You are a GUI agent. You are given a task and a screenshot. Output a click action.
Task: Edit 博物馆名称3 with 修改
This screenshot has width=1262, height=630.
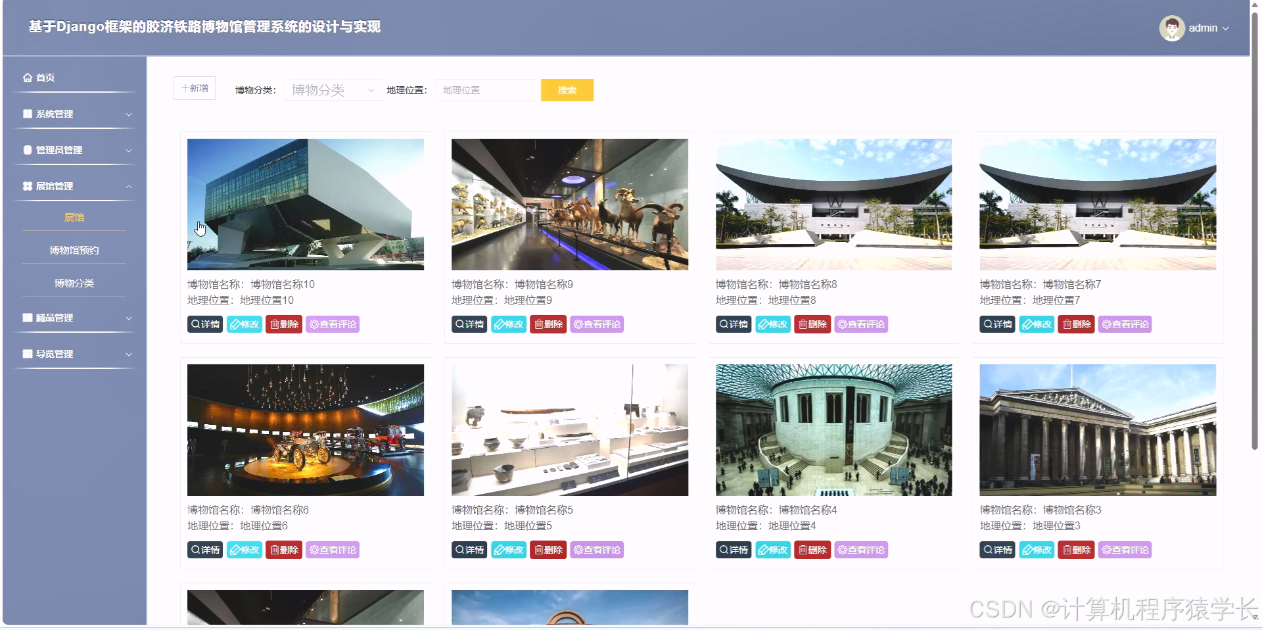(x=1037, y=550)
